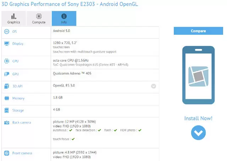
Task: Click the 'Storage' row label
Action: (x=18, y=110)
